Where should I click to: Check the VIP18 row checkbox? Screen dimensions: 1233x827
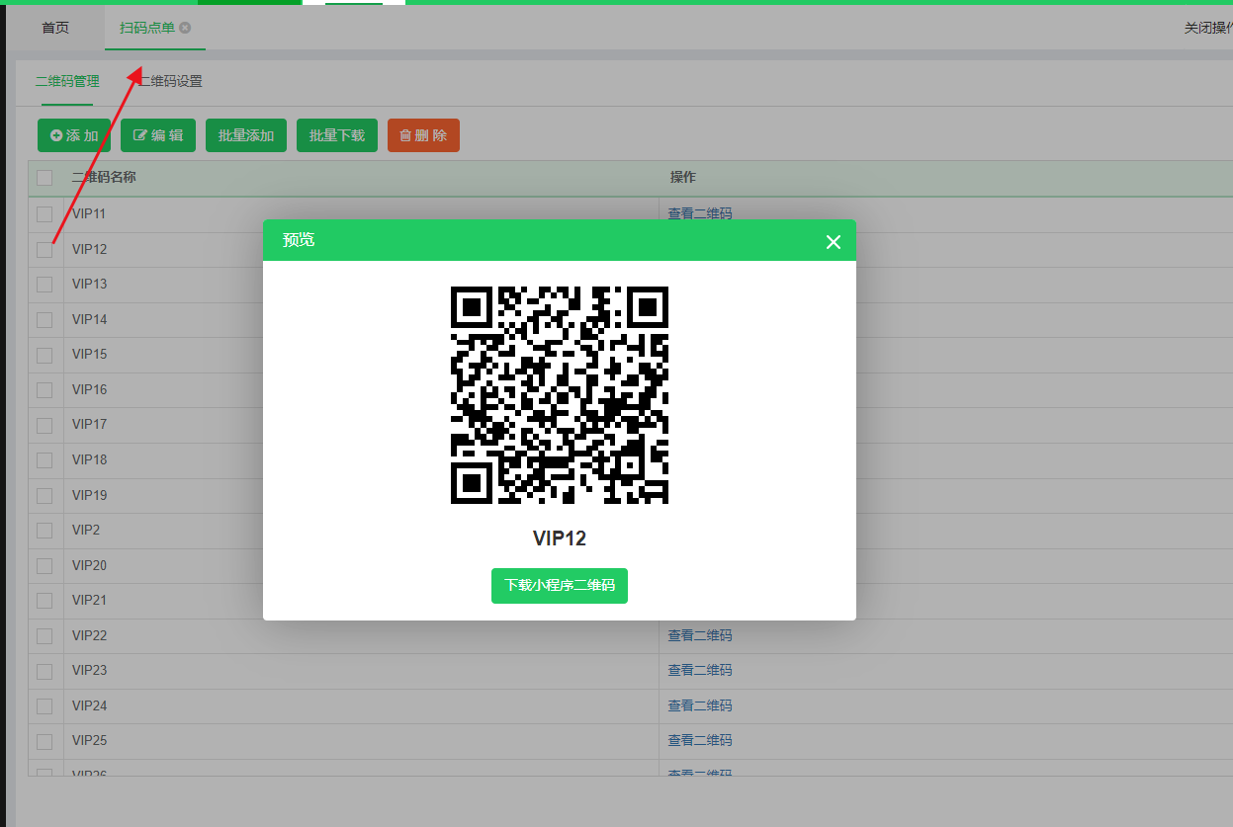coord(44,459)
